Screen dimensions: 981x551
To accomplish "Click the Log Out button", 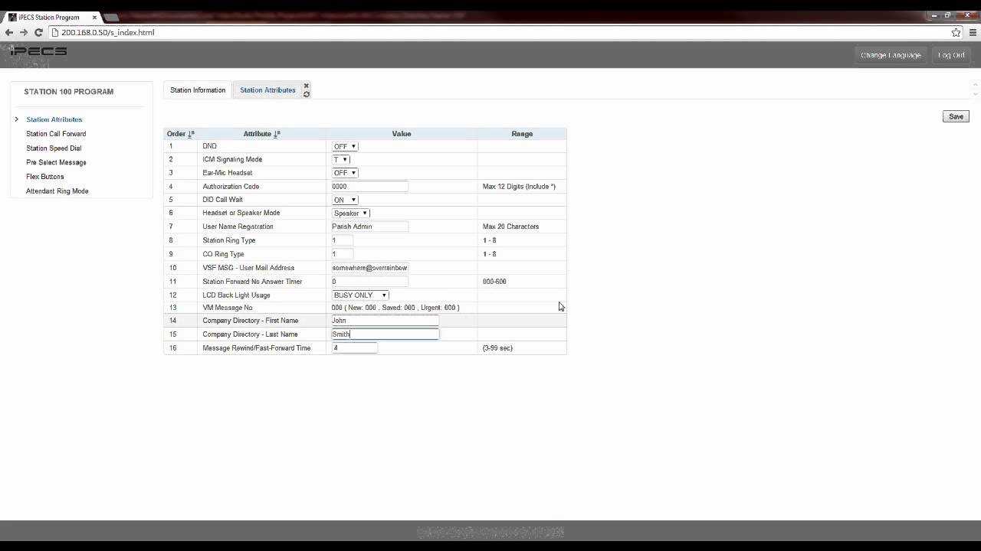I will point(951,55).
